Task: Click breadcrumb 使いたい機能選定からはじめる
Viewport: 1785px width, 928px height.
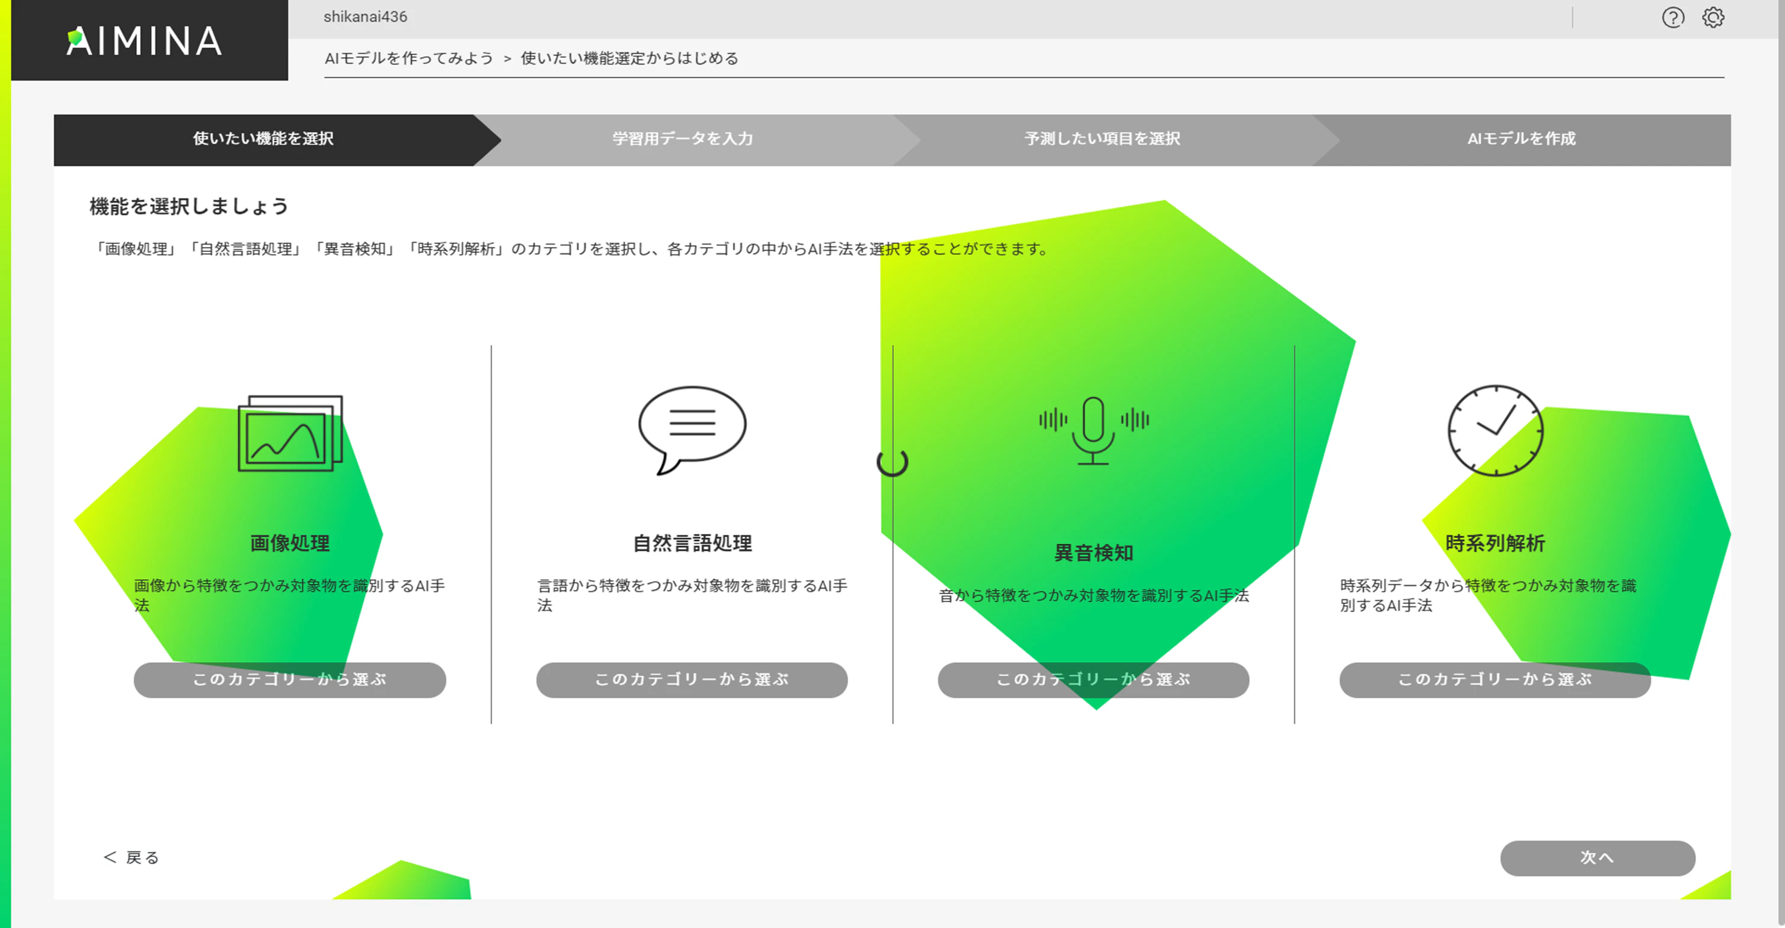Action: pyautogui.click(x=629, y=58)
